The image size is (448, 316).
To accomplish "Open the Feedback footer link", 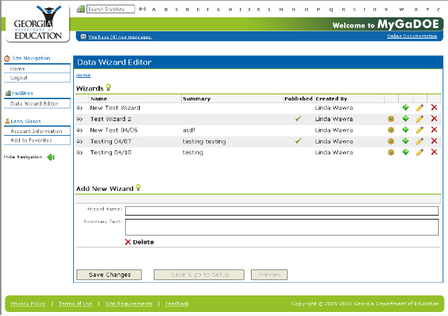I will [x=177, y=303].
